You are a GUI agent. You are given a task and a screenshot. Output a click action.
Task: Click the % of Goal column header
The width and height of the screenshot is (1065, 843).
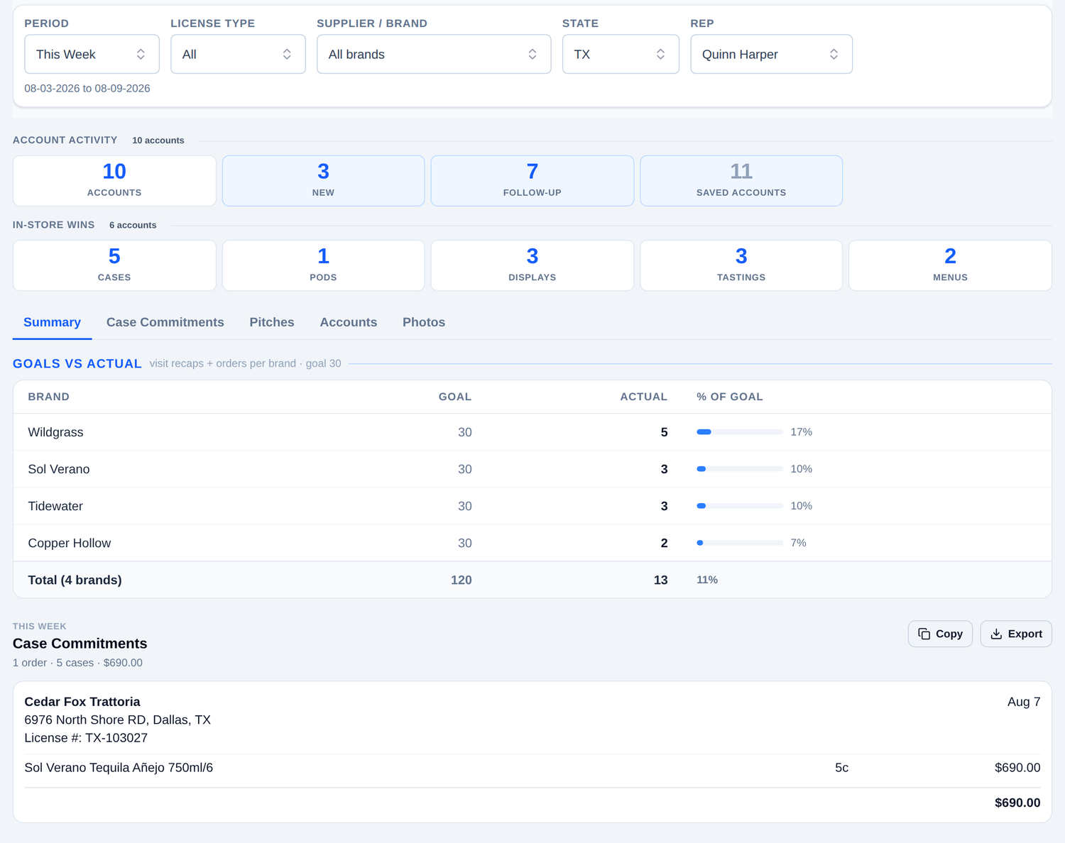click(x=730, y=397)
